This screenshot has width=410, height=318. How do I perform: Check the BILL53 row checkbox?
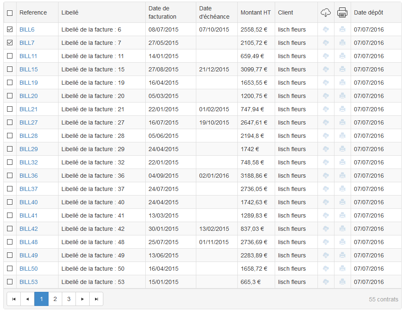[10, 281]
